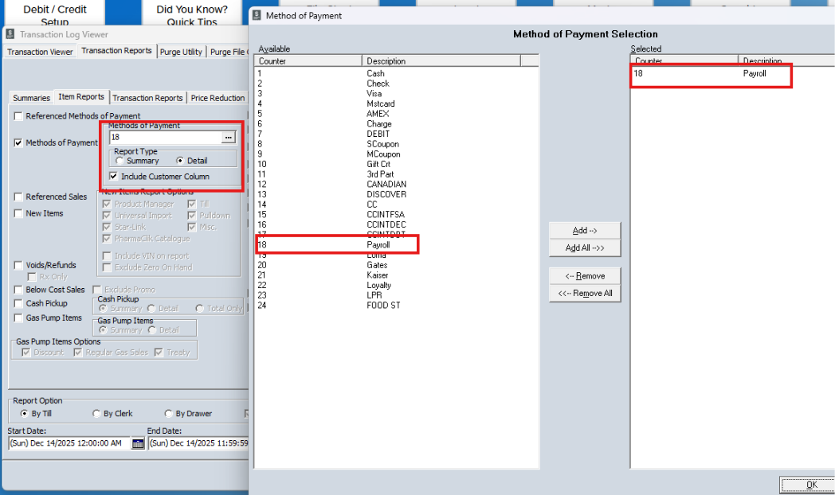Tick the Below Cost Sales checkbox
The height and width of the screenshot is (495, 835).
18,290
